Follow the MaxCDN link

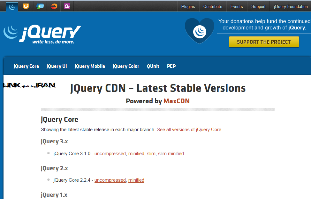point(177,101)
